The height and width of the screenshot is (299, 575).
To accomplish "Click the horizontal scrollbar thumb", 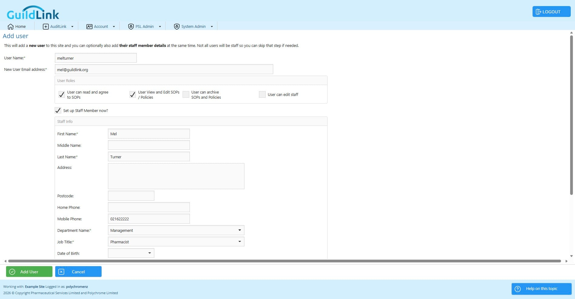I will [284, 261].
